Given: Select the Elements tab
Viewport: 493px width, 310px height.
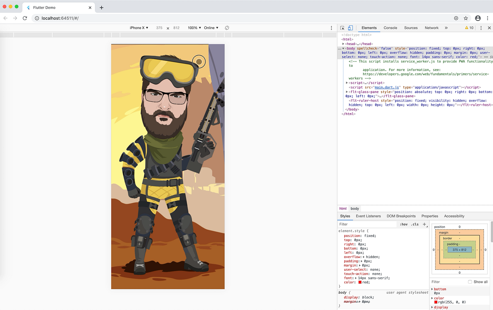Looking at the screenshot, I should (x=369, y=28).
